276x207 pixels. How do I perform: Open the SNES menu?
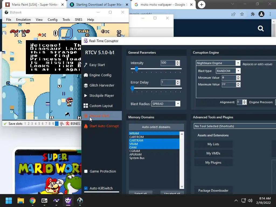[78, 19]
